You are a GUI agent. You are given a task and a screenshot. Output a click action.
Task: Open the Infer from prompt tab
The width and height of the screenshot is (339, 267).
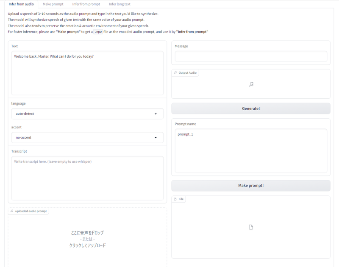point(86,4)
